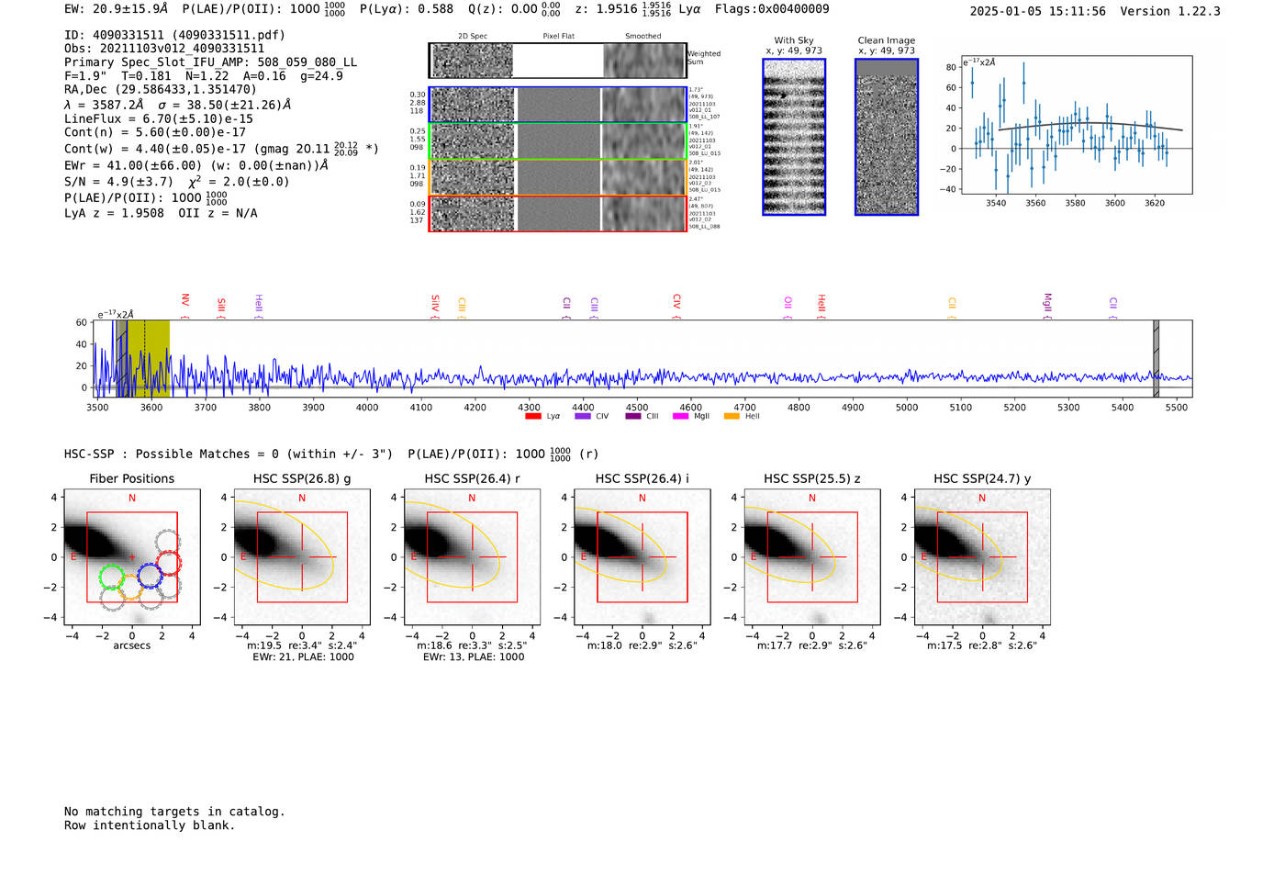Click the '2D Spec' column header

coord(473,37)
